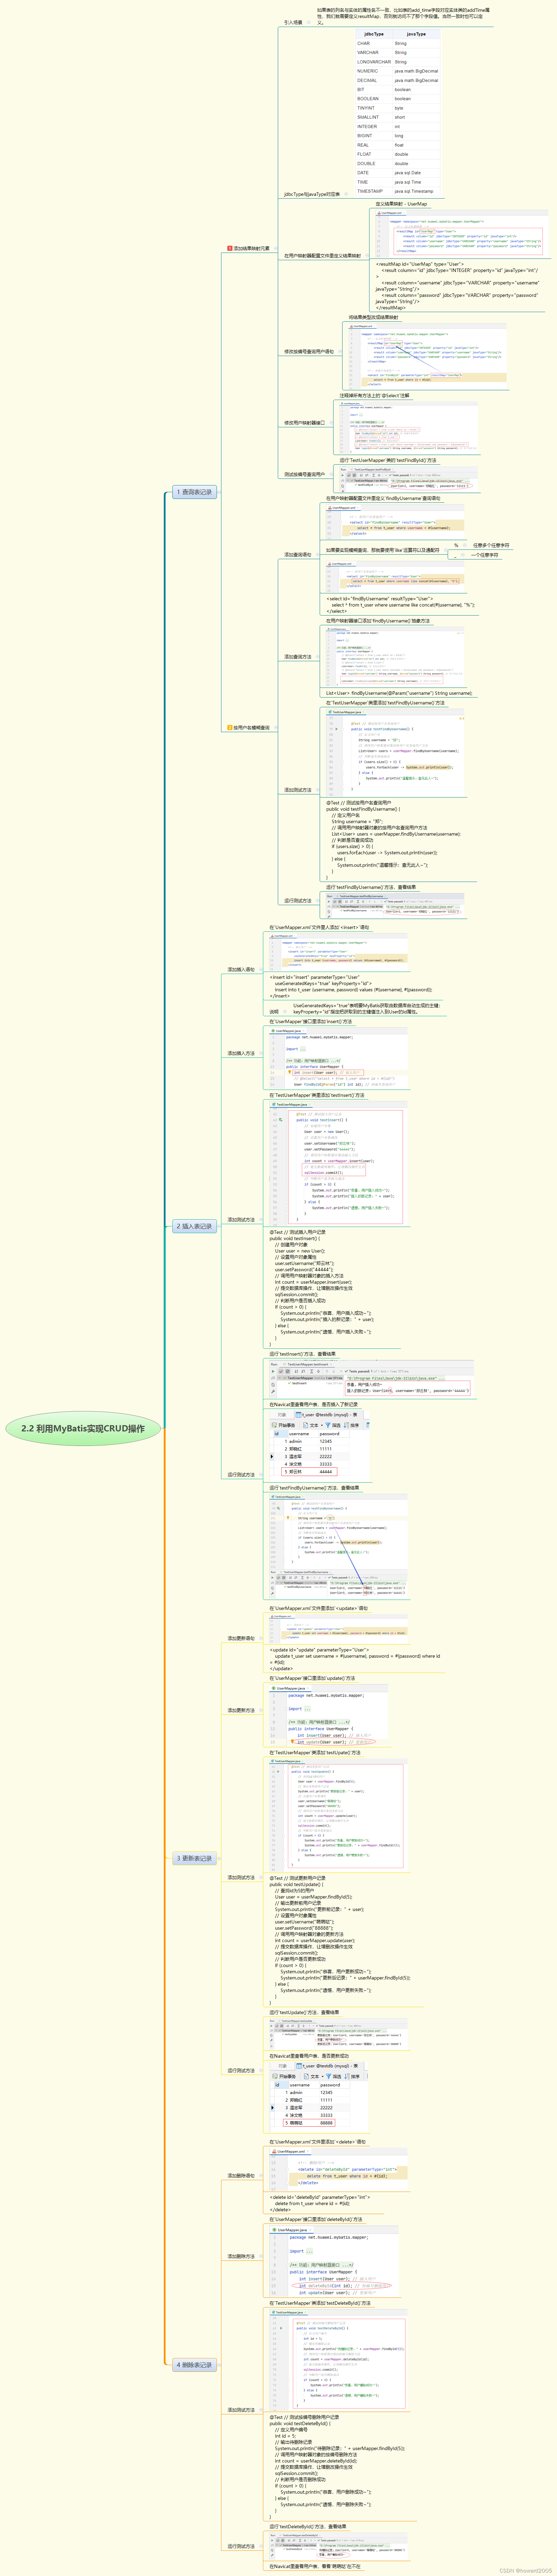Select the 添加插入方法 node
557x2576 pixels.
(x=241, y=1053)
